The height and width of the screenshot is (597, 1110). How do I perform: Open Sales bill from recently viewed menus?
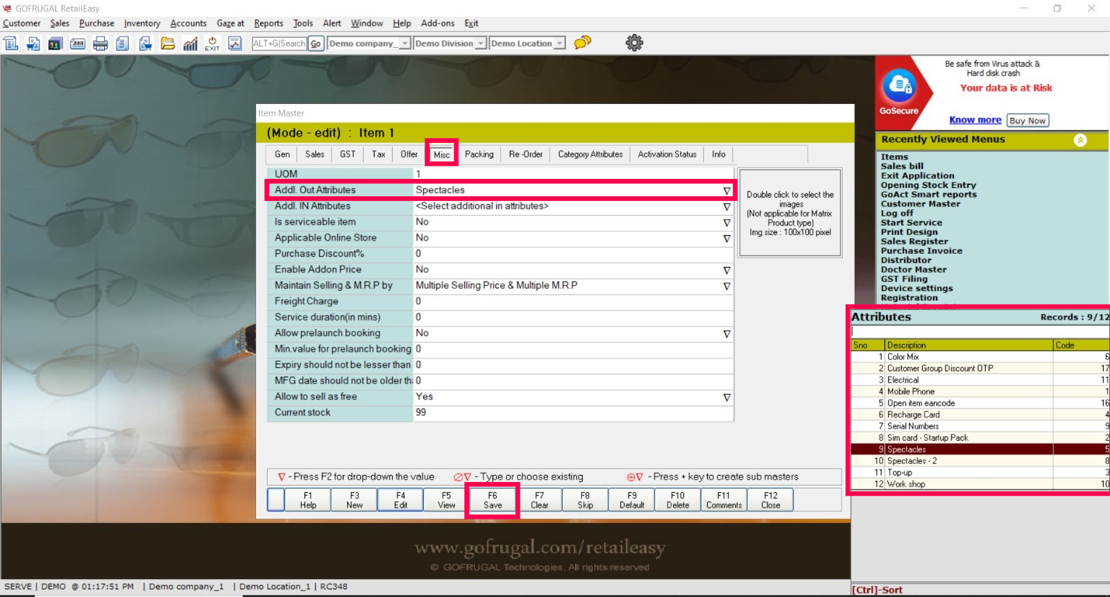point(902,166)
